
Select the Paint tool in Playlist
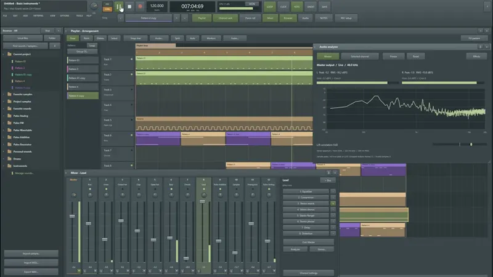86,38
